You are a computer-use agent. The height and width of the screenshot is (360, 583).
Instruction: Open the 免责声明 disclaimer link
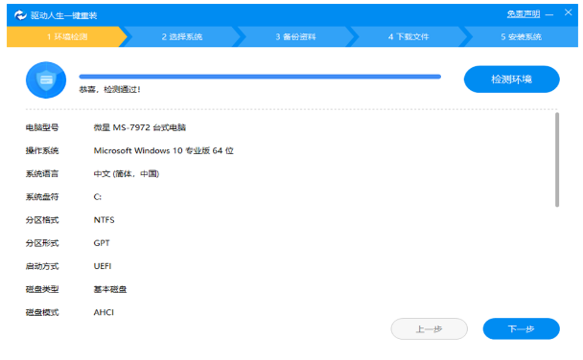click(x=524, y=14)
